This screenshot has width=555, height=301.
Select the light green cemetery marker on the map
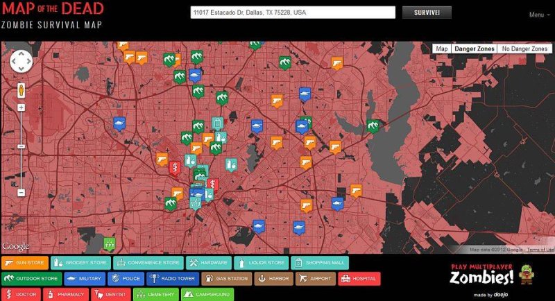tap(109, 243)
